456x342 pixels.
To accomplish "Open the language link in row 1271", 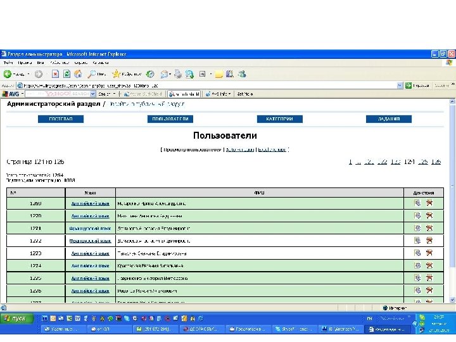I will click(90, 229).
